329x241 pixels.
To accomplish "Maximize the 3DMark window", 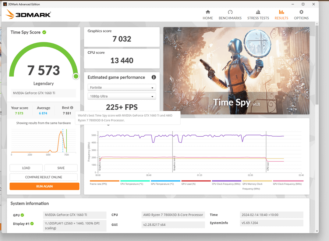I will click(303, 4).
